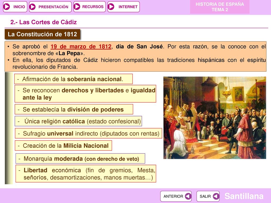Click the Santillana logo text
The image size is (271, 203).
coord(244,196)
